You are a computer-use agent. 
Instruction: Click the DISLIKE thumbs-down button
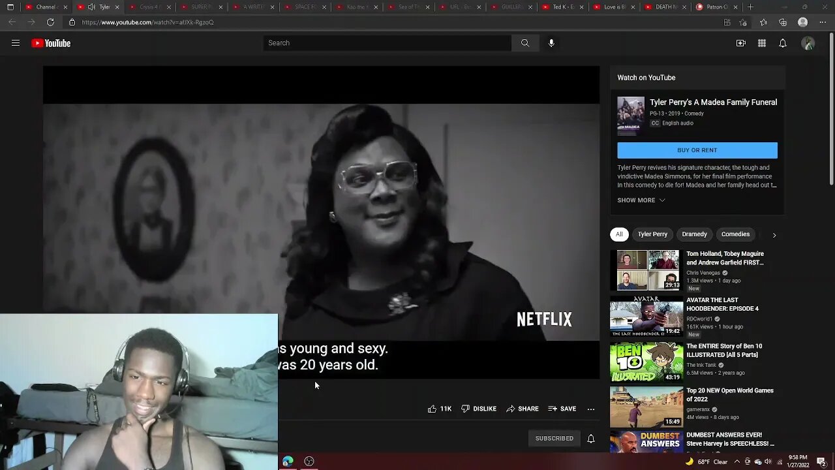point(479,409)
